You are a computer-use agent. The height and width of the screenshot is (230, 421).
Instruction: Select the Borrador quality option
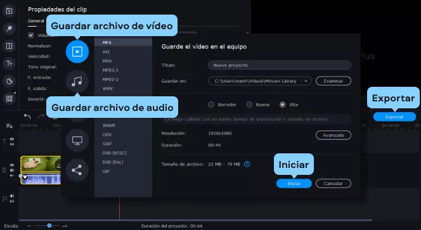tap(211, 105)
